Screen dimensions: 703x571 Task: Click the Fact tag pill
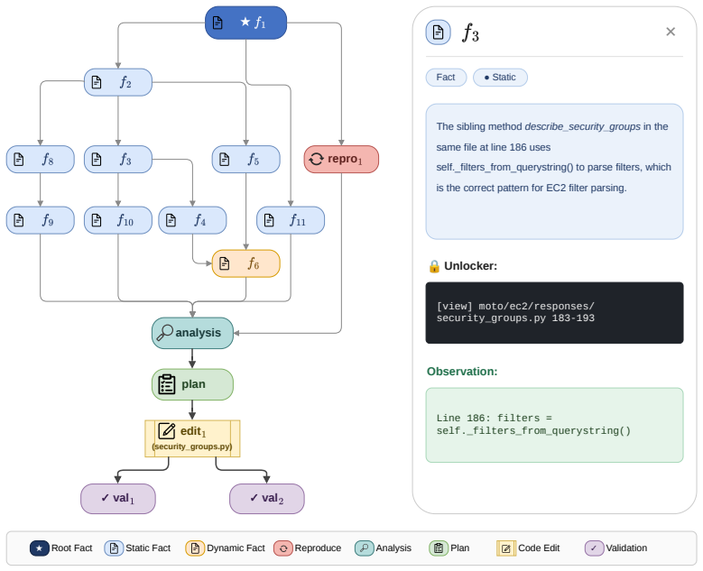click(446, 77)
